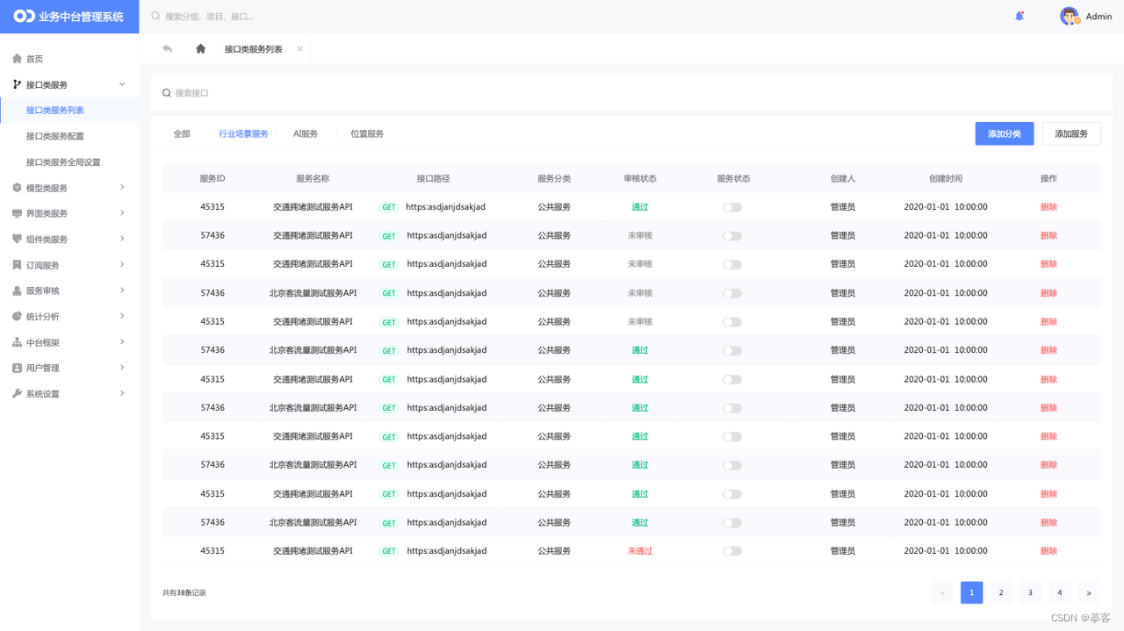Expand the 中台框架 menu chevron
Screen dimensions: 1124x631
pyautogui.click(x=122, y=341)
